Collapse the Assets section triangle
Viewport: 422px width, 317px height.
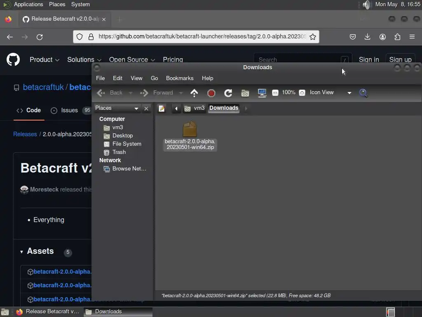click(21, 252)
